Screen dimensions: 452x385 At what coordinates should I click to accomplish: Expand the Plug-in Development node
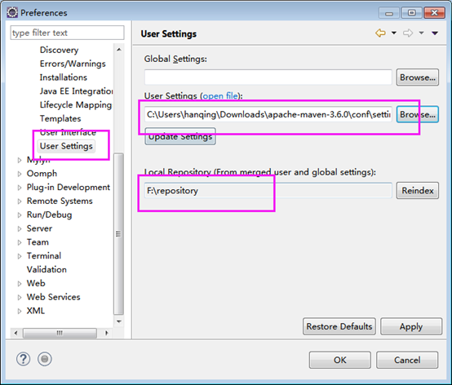(20, 188)
